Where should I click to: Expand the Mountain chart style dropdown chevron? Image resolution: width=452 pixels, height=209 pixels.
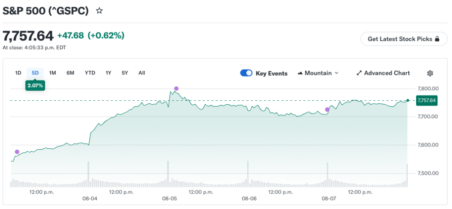coord(336,73)
